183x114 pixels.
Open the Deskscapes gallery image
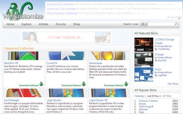[109, 56]
